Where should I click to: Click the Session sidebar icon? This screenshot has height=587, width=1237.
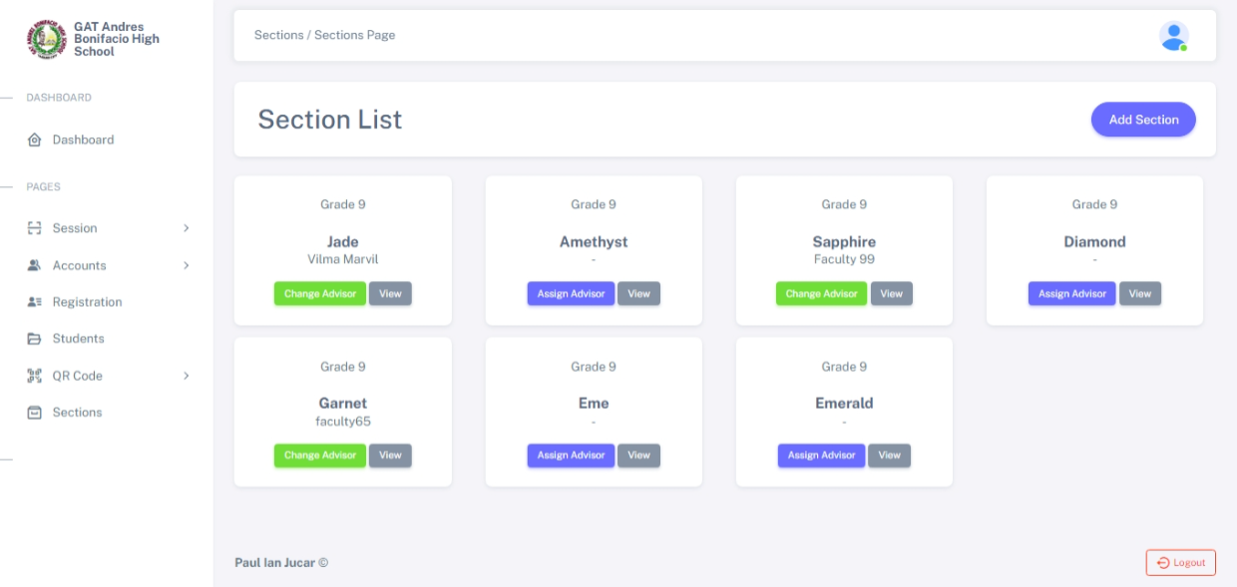click(x=34, y=228)
